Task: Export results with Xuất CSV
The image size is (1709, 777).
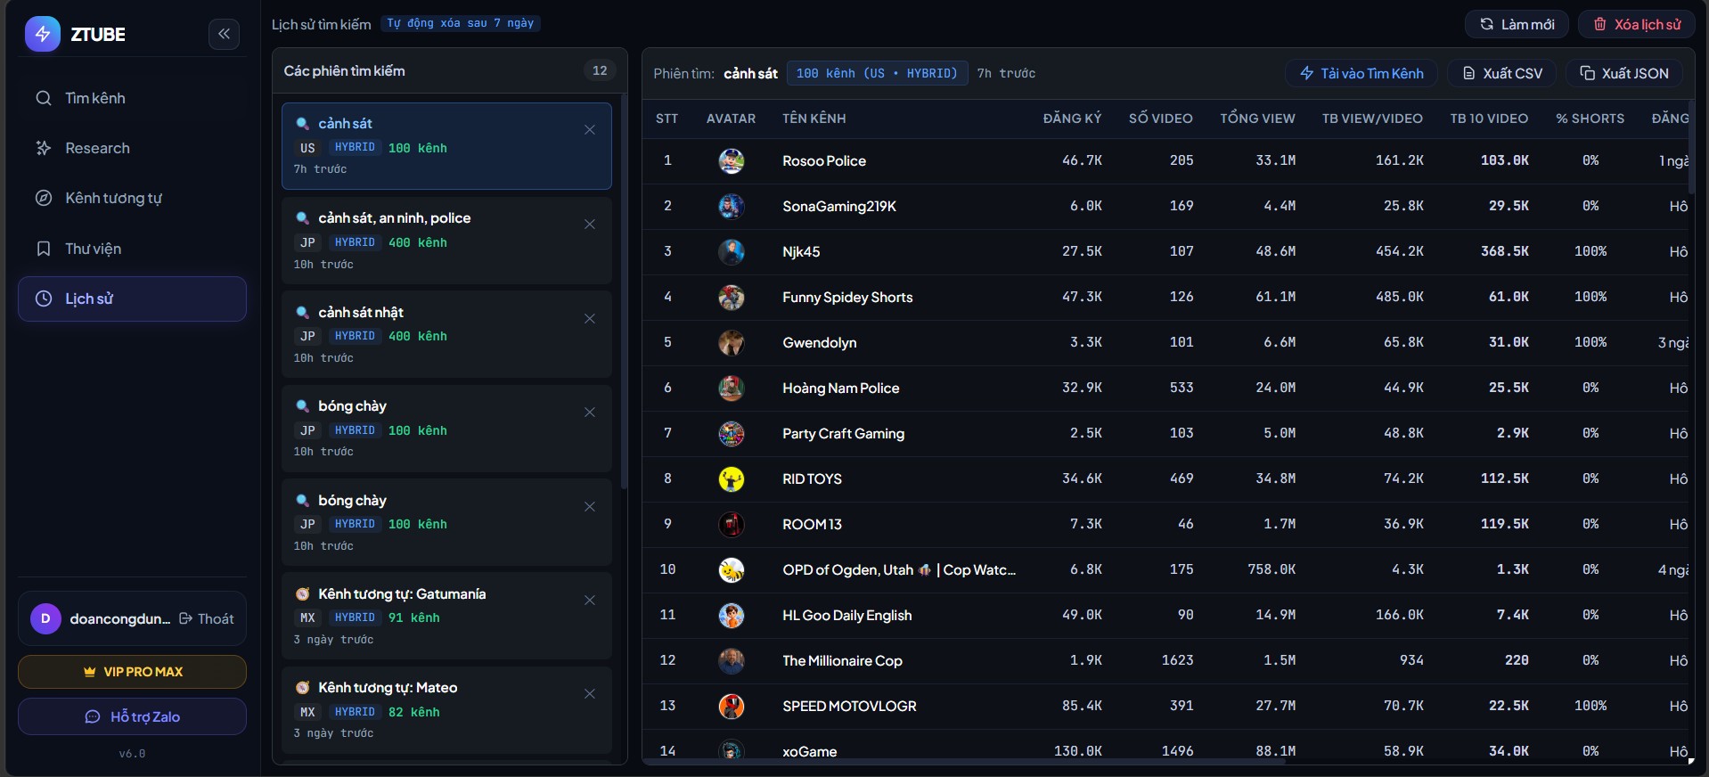Action: click(1502, 73)
